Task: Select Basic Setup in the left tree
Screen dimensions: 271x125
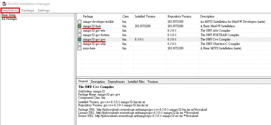Action: [9, 15]
